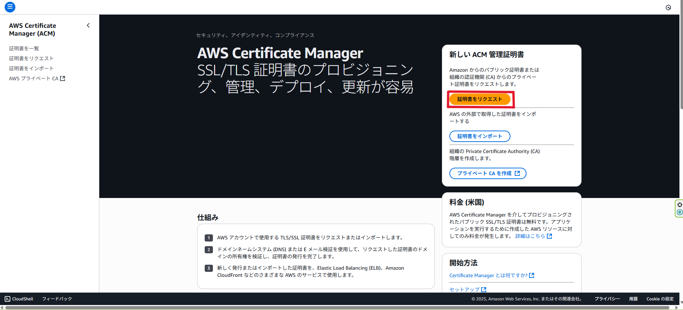The image size is (683, 310).
Task: Click the セキュリティ、アイデンティティ、コンプライアンス breadcrumb text
Action: coord(255,35)
